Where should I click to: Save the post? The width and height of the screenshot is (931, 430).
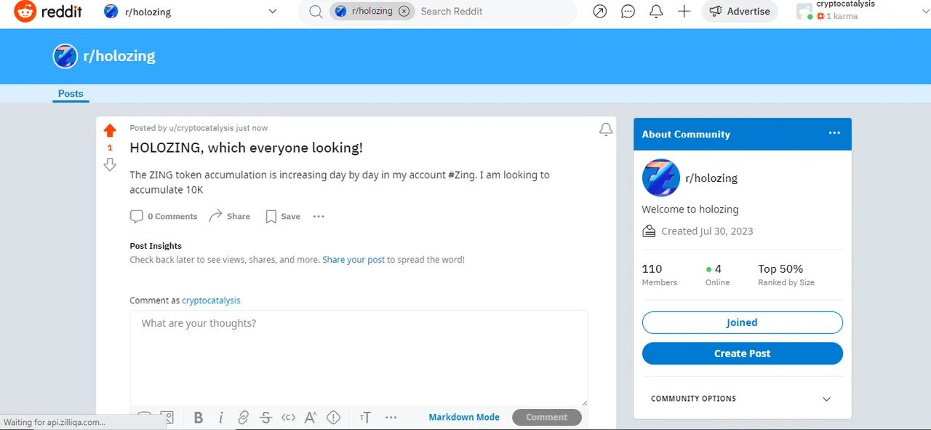tap(283, 216)
